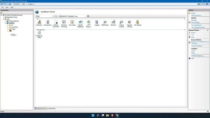Open the View menu
This screenshot has width=210, height=118.
(x=7, y=8)
